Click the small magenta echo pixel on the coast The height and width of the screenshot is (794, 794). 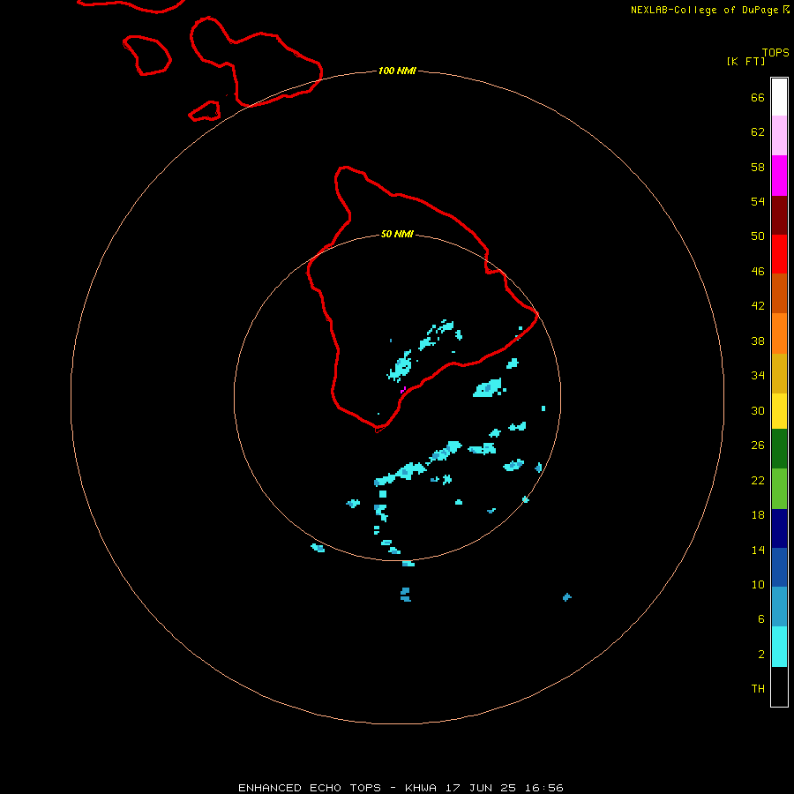403,390
